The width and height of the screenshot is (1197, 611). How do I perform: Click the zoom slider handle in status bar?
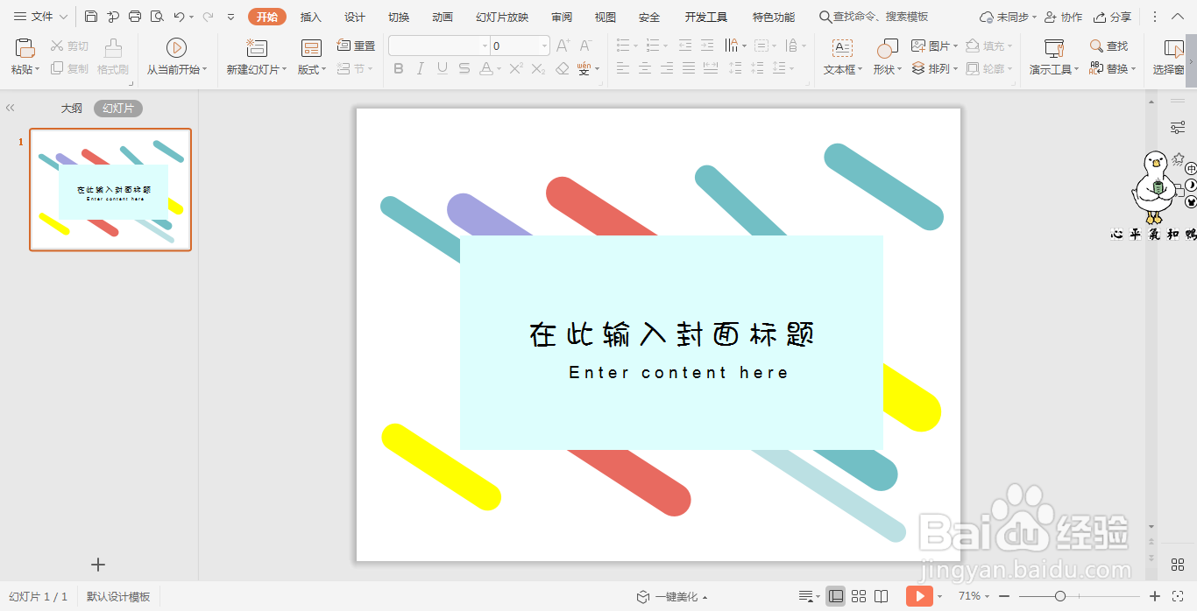(x=1060, y=596)
